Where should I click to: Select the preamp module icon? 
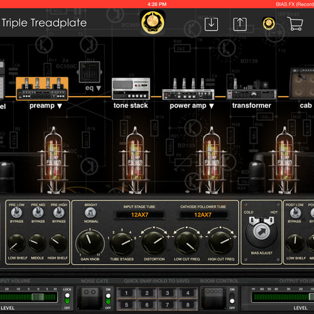42,89
